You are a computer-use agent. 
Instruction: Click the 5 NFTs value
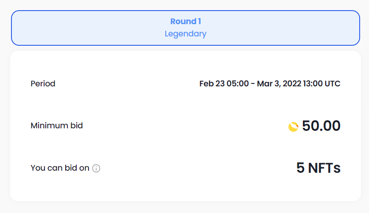[x=318, y=168]
